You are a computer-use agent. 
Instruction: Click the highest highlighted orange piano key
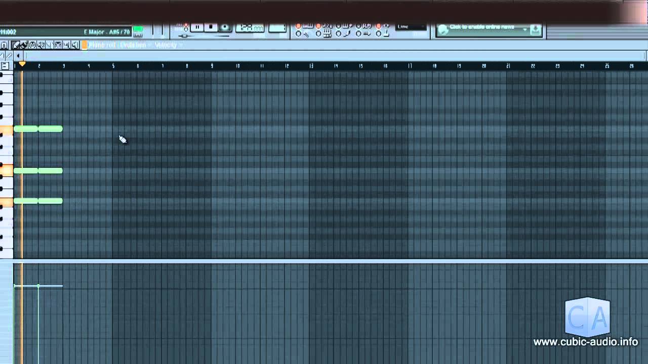[7, 130]
